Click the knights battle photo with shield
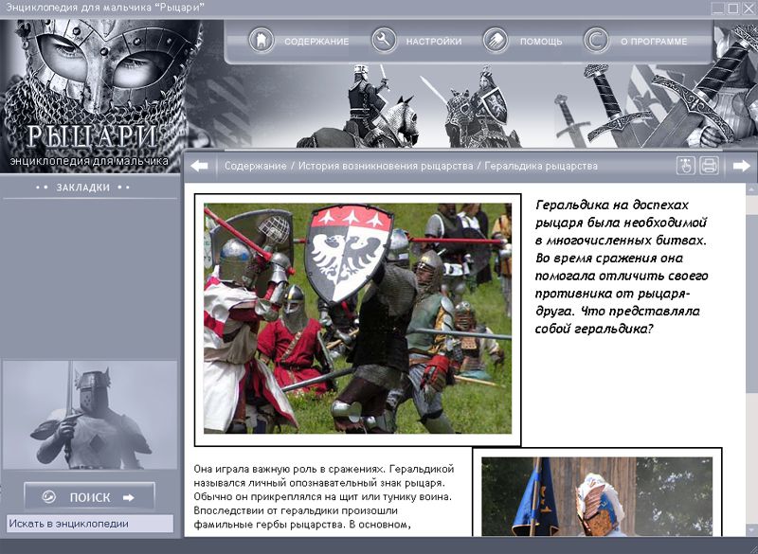 357,318
